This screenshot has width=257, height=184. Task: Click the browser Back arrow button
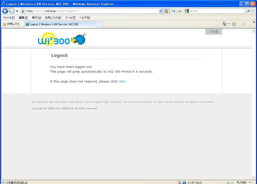point(5,11)
